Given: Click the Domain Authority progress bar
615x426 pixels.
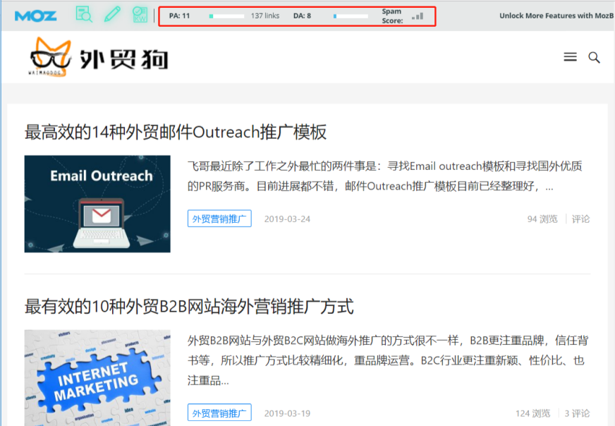Looking at the screenshot, I should [351, 16].
